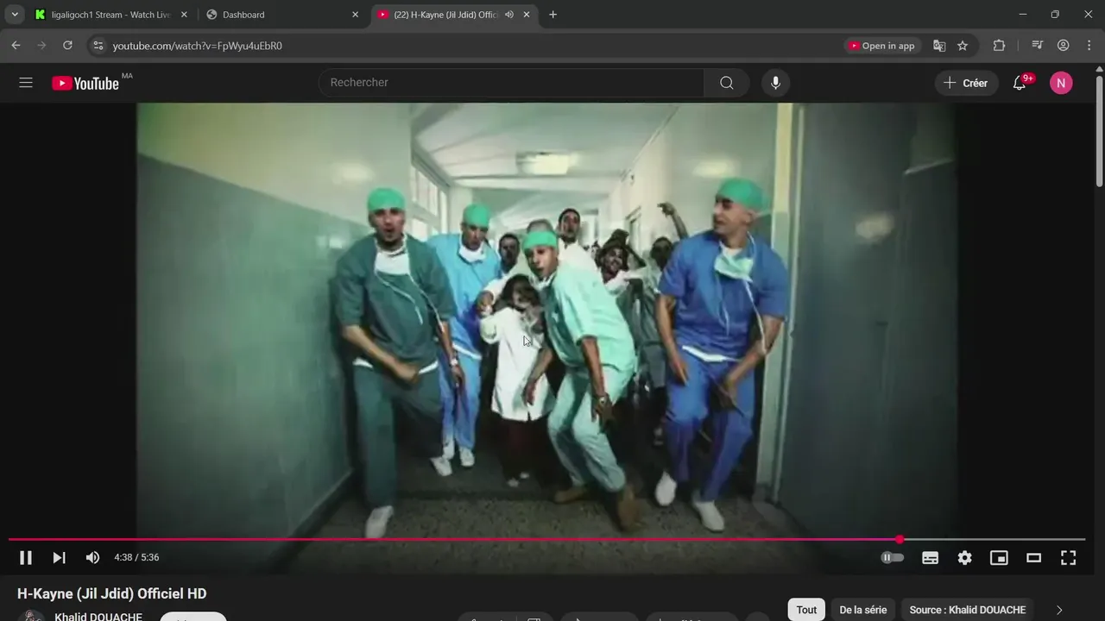Open the extensions puzzle icon

(999, 46)
